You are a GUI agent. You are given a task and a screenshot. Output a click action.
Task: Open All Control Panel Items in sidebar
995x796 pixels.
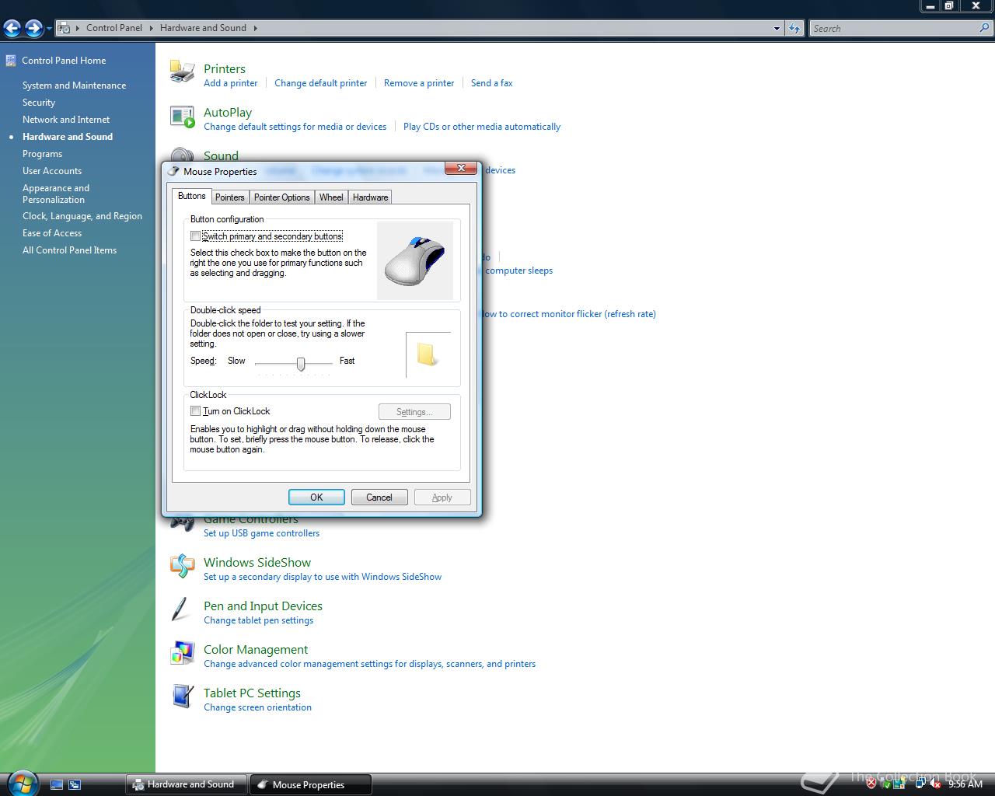pos(69,250)
